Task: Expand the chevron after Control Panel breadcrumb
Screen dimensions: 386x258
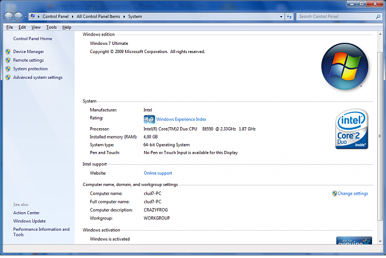Action: click(73, 16)
